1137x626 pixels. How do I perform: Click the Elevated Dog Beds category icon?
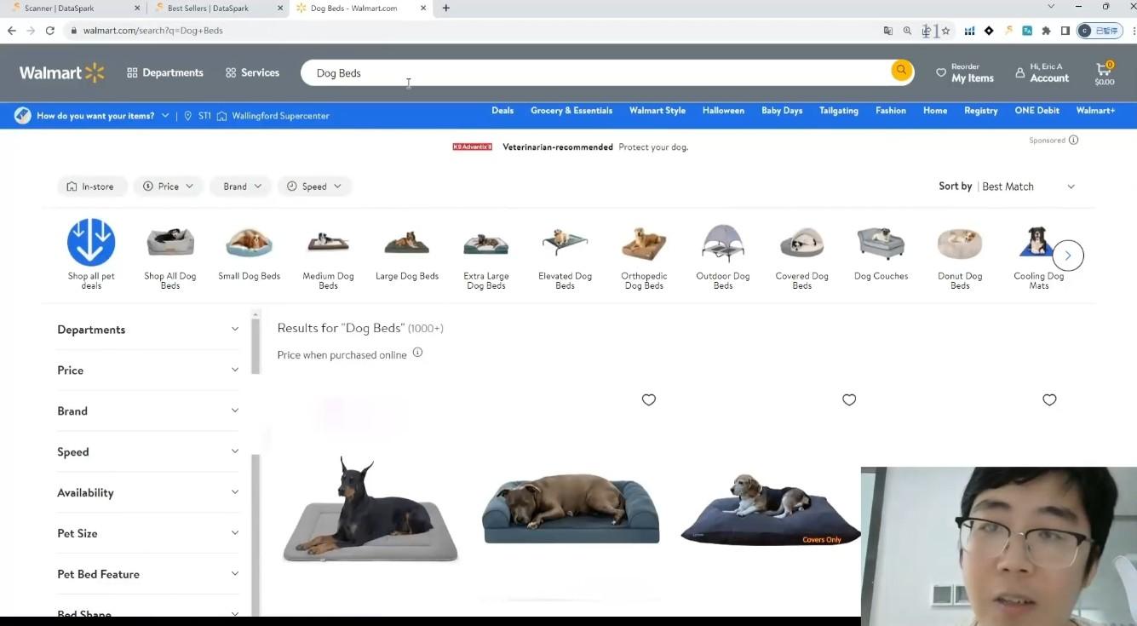coord(565,244)
